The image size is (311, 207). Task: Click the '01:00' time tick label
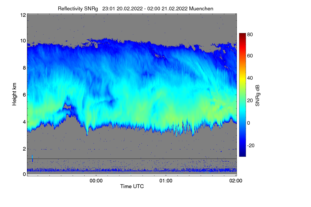pos(166,181)
